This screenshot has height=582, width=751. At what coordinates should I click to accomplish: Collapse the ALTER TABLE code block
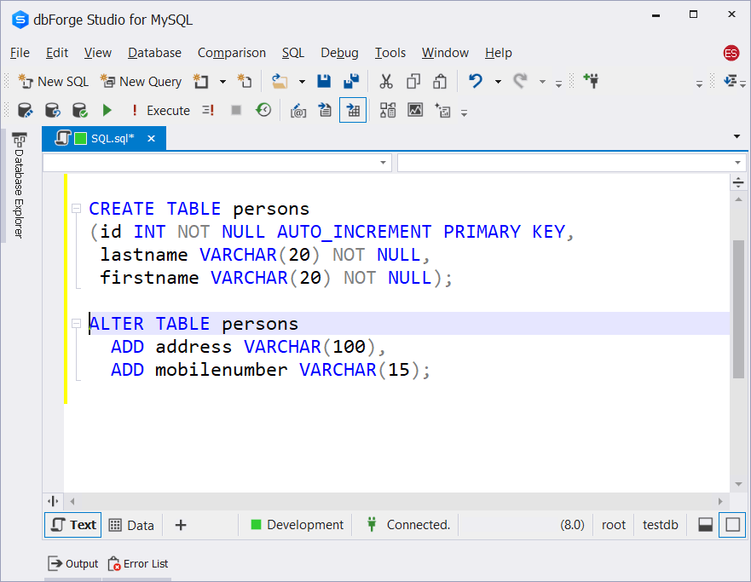pyautogui.click(x=76, y=324)
